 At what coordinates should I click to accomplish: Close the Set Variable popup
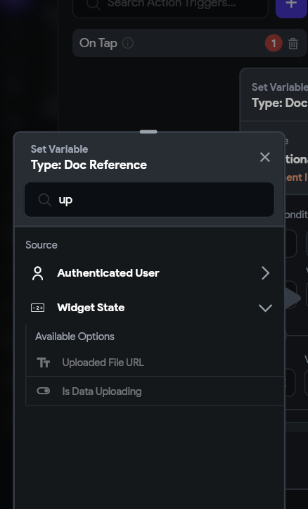[265, 157]
